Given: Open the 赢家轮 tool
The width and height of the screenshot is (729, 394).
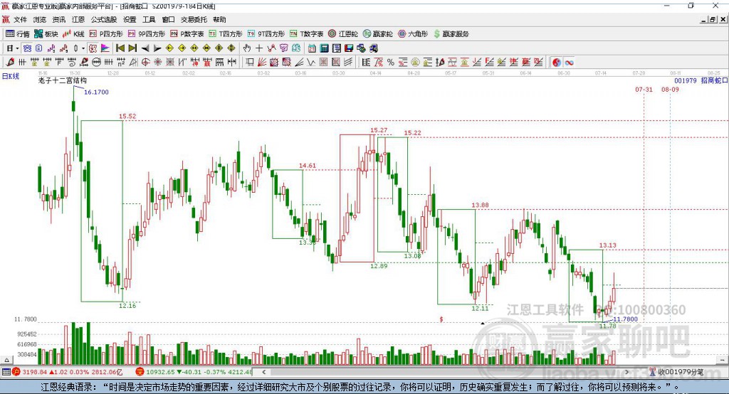Looking at the screenshot, I should [377, 34].
